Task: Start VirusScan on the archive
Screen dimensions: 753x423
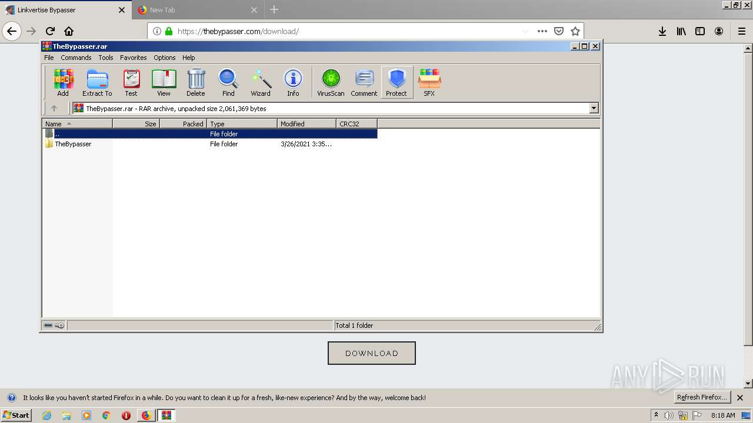Action: tap(331, 82)
